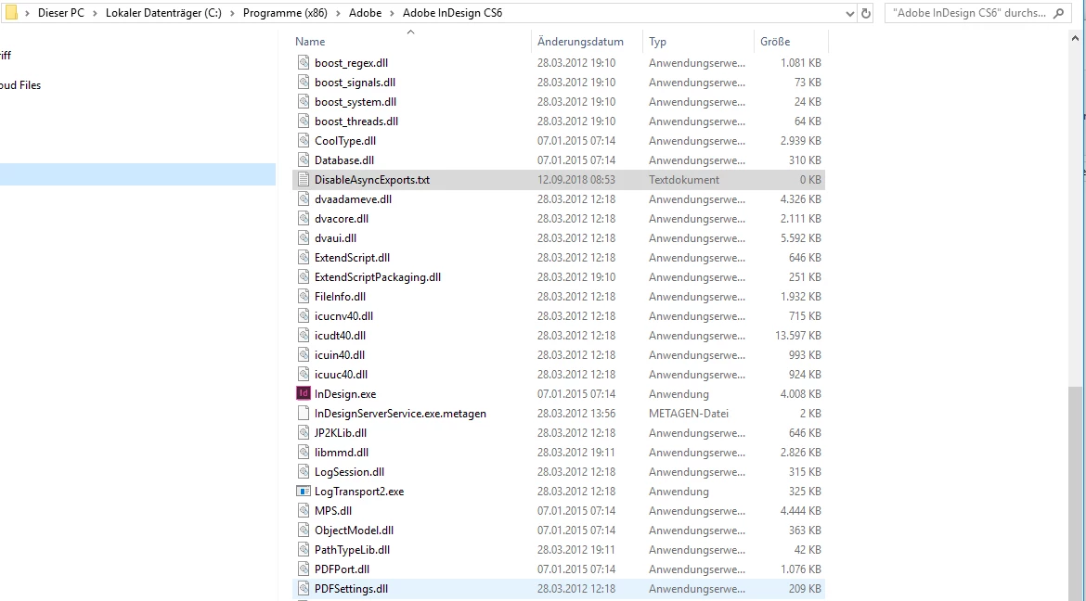The height and width of the screenshot is (601, 1086).
Task: Select the highlighted navigation pane item
Action: click(137, 174)
